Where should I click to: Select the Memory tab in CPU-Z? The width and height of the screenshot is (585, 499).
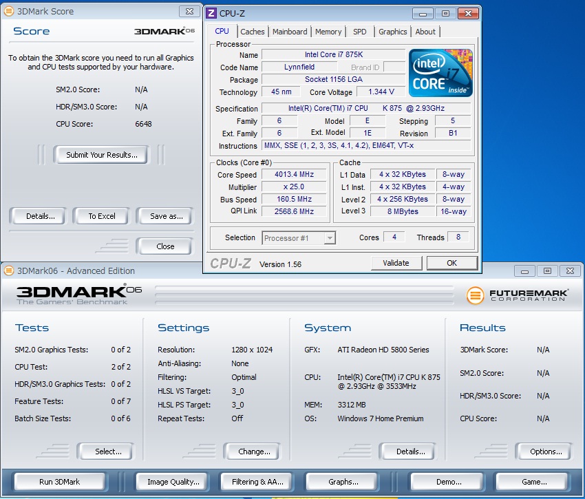coord(328,32)
